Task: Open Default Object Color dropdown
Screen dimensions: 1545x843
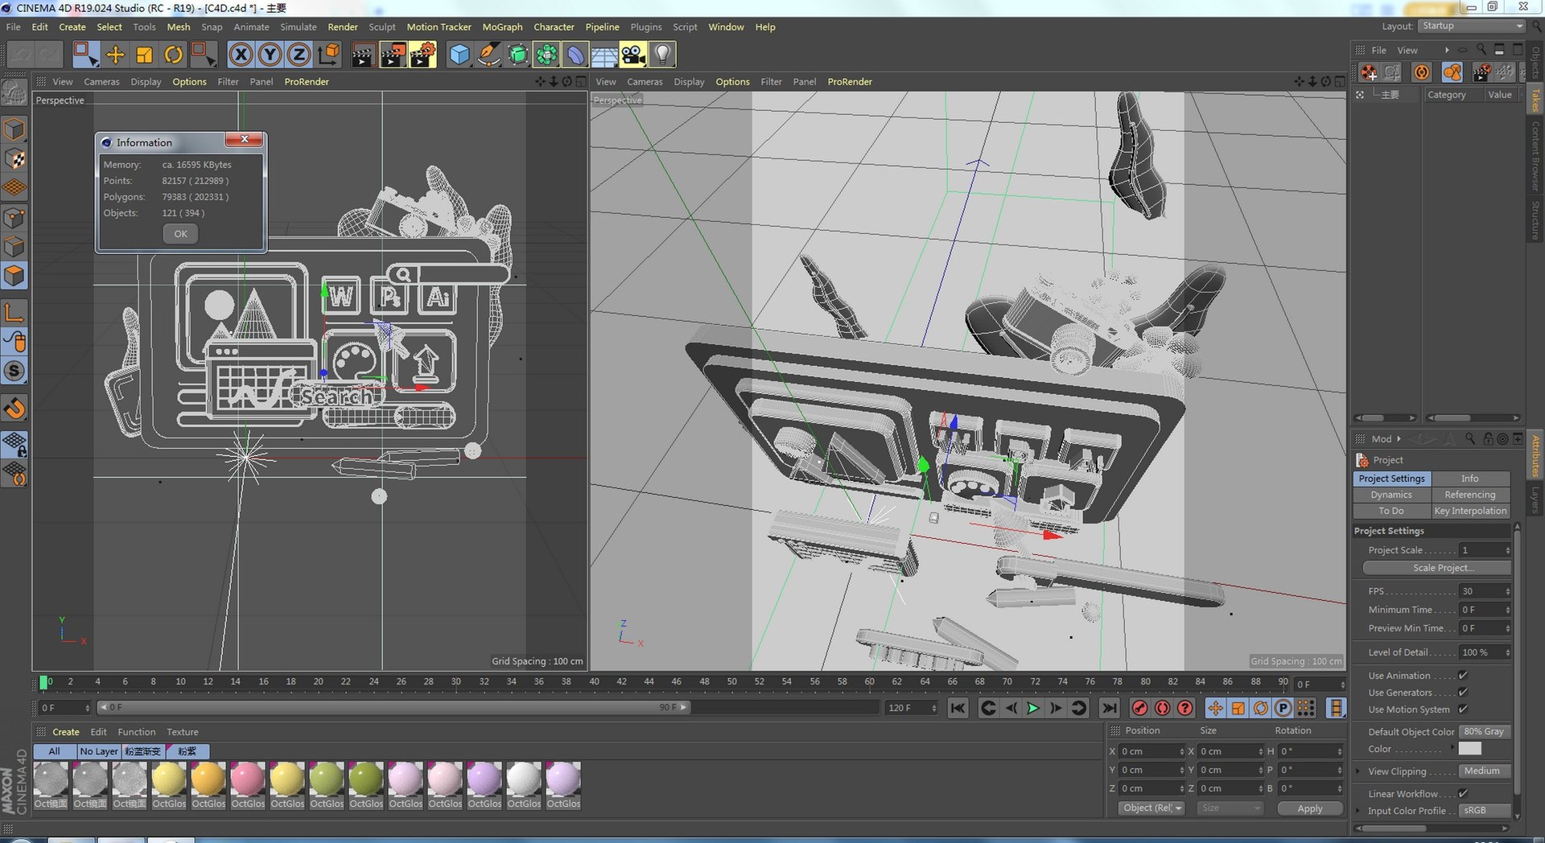Action: 1485,732
